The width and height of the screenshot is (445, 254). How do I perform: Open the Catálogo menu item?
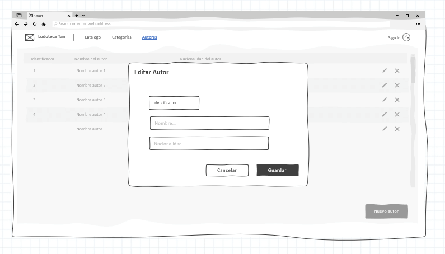[92, 37]
